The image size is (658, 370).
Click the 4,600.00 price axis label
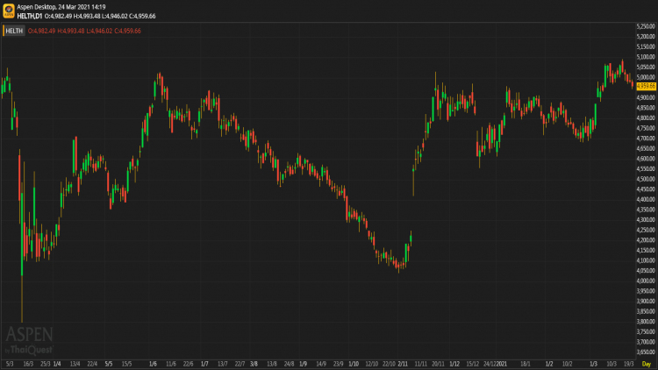coord(646,159)
